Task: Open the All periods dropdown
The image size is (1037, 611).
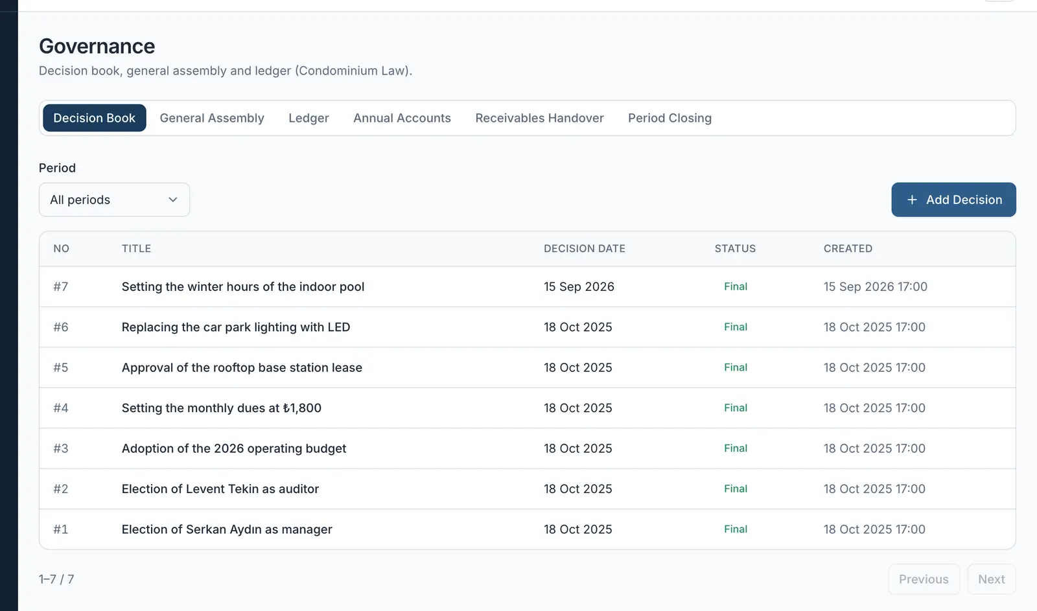Action: [x=114, y=200]
